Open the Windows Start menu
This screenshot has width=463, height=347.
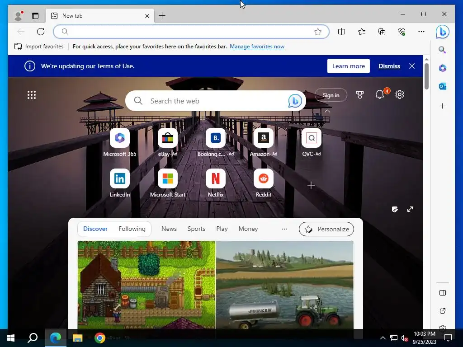coord(11,338)
